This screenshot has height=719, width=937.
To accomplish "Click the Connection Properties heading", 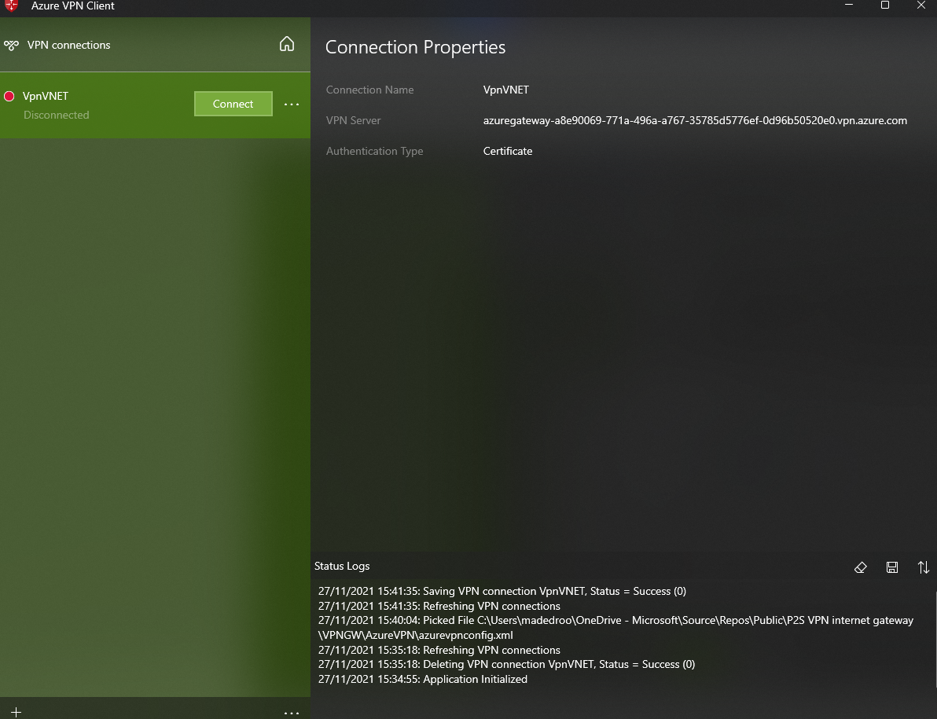I will [x=415, y=47].
